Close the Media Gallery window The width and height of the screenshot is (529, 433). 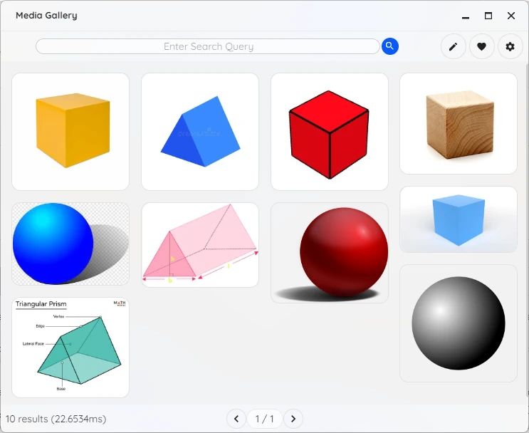click(x=511, y=16)
